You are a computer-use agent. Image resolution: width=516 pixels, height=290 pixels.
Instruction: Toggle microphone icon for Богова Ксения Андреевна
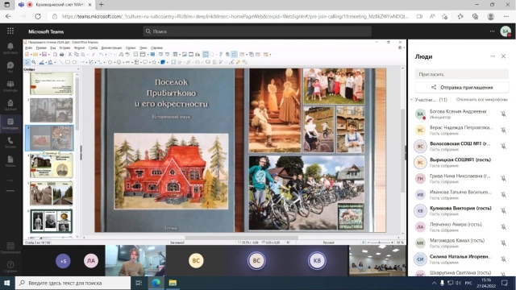point(503,114)
